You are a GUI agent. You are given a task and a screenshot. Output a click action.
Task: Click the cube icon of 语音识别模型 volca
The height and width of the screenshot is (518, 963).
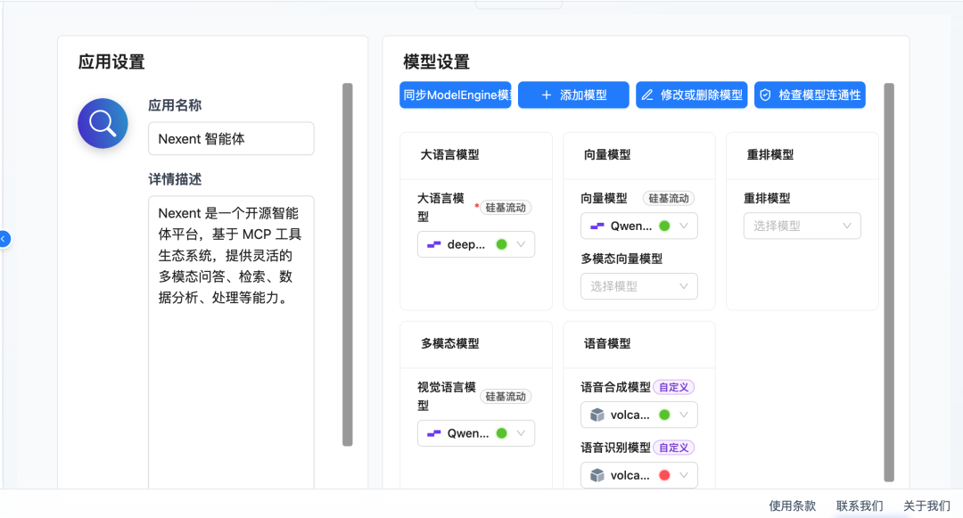(x=597, y=475)
